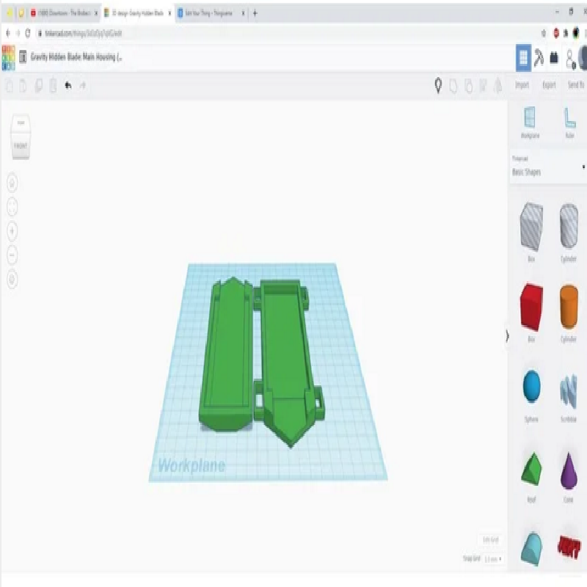Pick the green Roof shape

click(531, 470)
